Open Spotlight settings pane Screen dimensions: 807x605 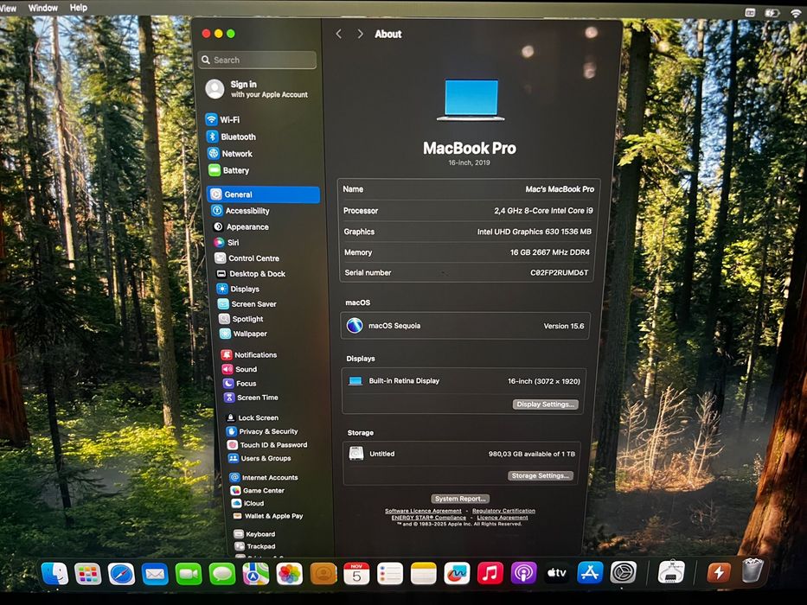coord(241,319)
